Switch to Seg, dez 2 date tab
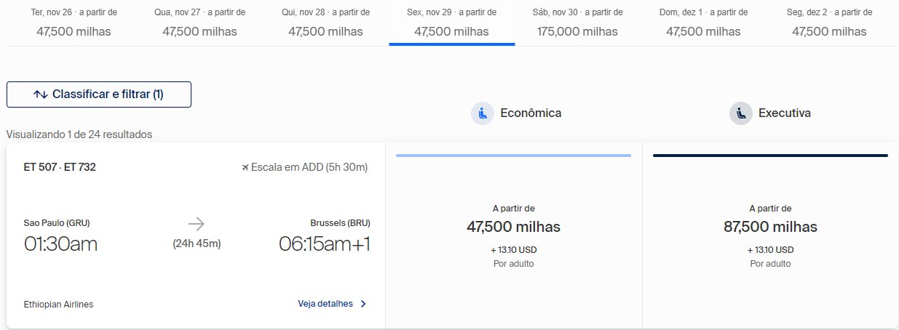899x330 pixels. 829,23
